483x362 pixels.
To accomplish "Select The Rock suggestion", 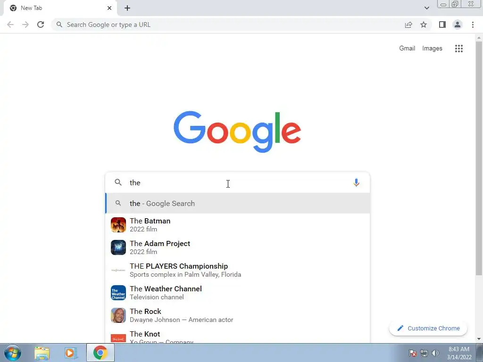I will tap(237, 315).
